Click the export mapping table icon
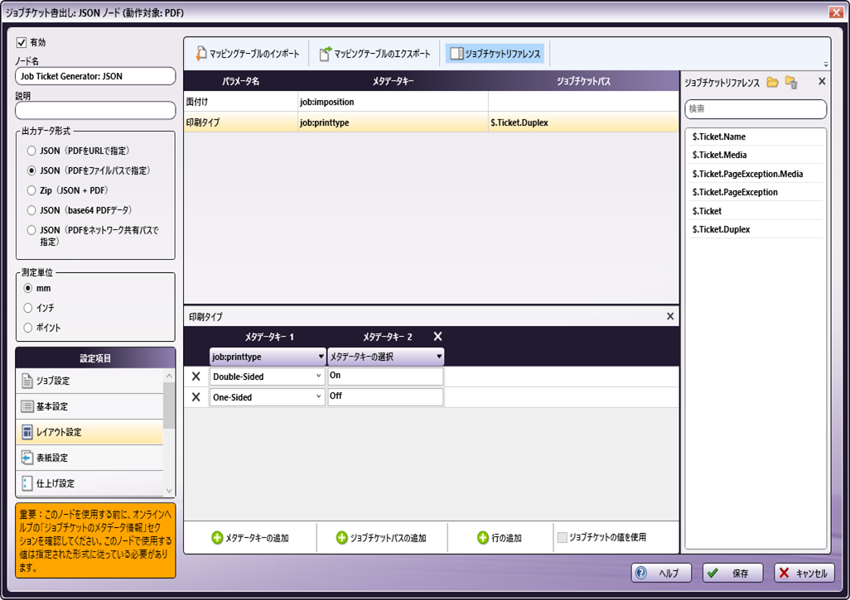The height and width of the screenshot is (600, 850). pos(325,53)
